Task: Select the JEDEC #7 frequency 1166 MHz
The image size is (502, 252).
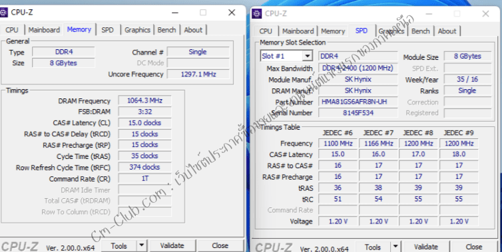Action: 378,143
